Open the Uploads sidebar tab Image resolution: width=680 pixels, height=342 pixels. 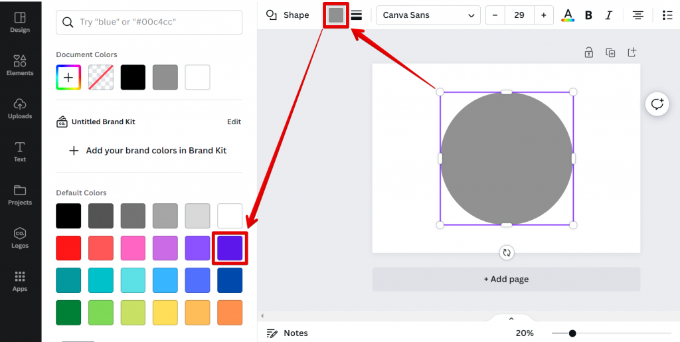[20, 108]
